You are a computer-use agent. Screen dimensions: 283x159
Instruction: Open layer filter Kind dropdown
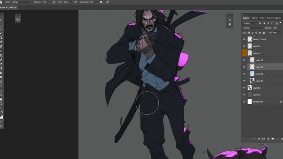[250, 23]
